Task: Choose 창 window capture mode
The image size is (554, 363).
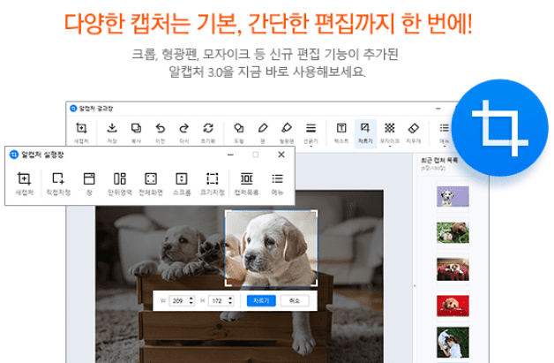Action: coord(89,183)
